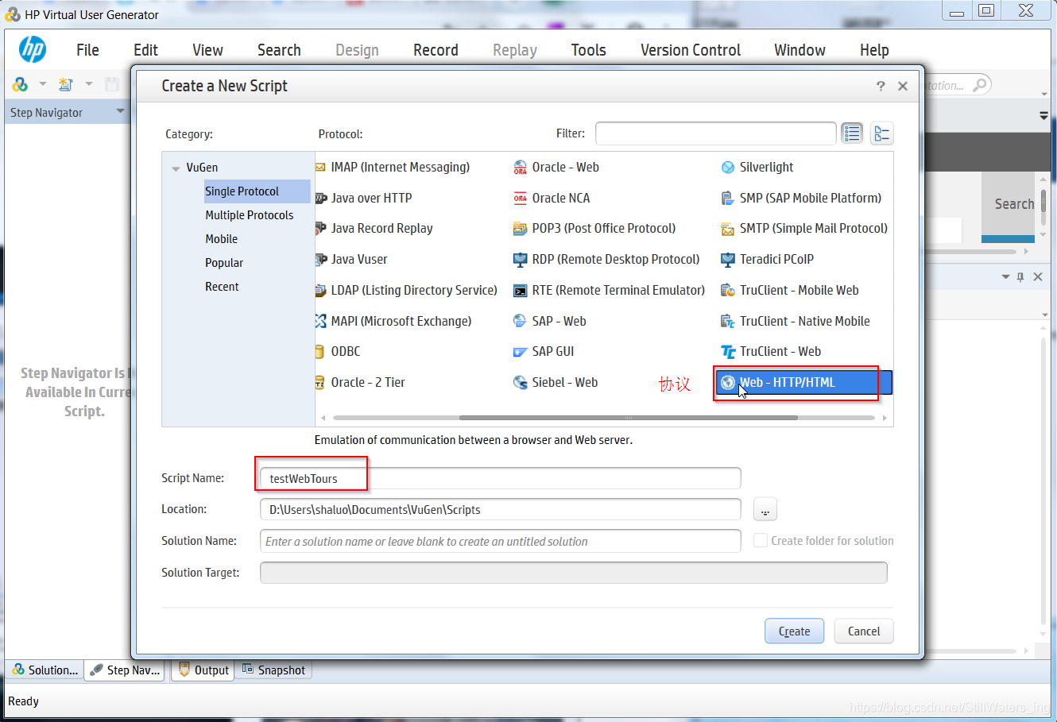Click the browse location button

tap(765, 510)
